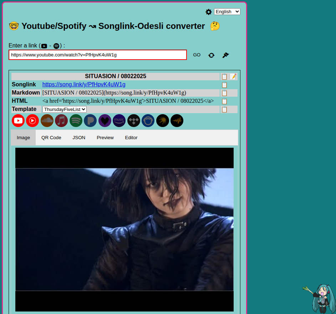Open the ThursdayFiveList template dropdown

pyautogui.click(x=65, y=109)
